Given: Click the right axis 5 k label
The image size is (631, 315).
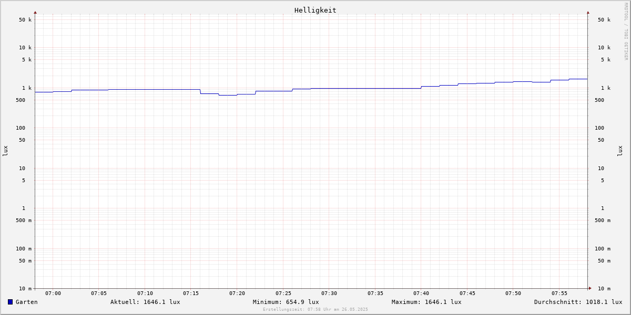Looking at the screenshot, I should coord(606,60).
